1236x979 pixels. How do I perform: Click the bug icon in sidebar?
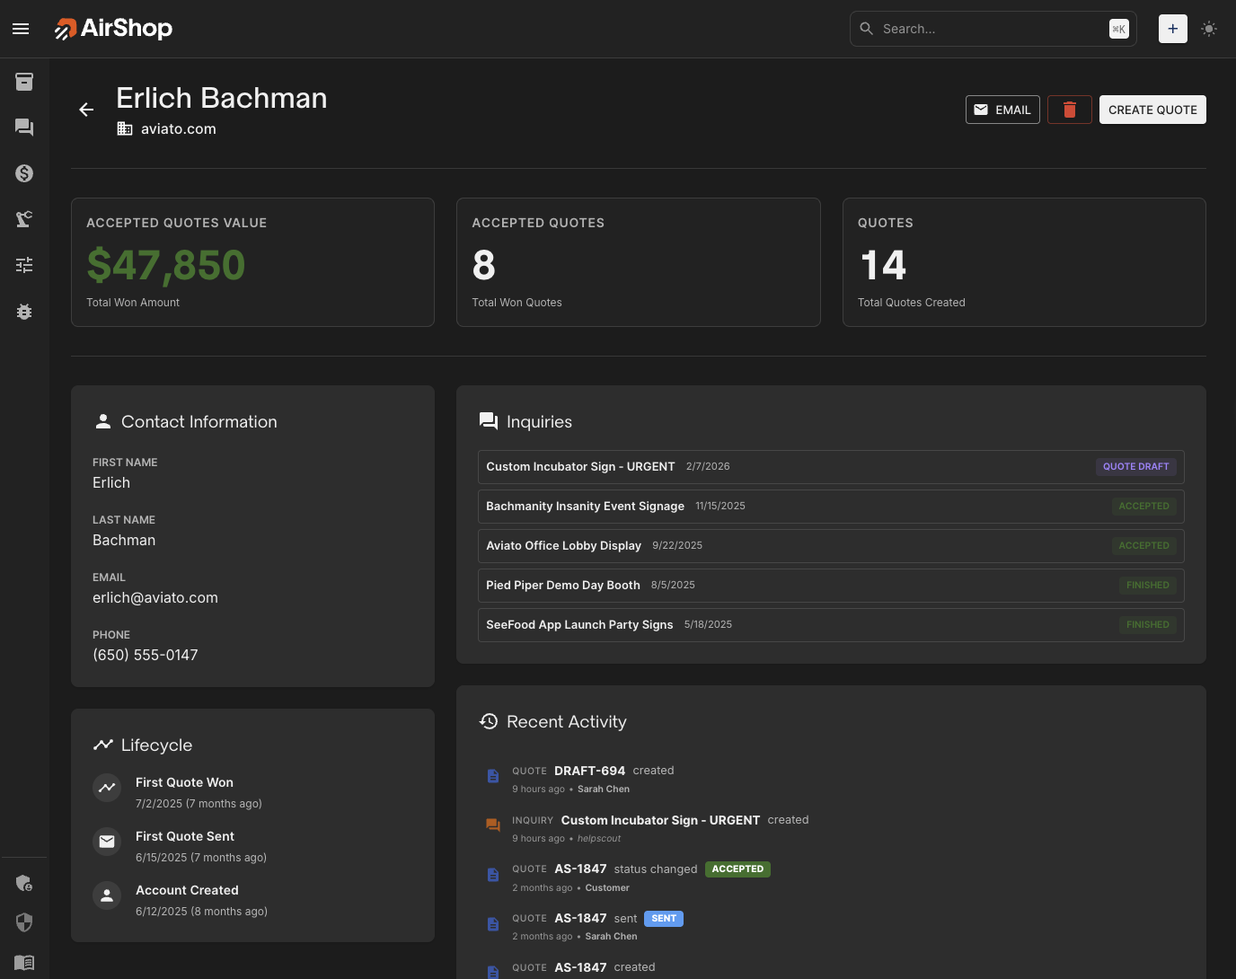24,312
